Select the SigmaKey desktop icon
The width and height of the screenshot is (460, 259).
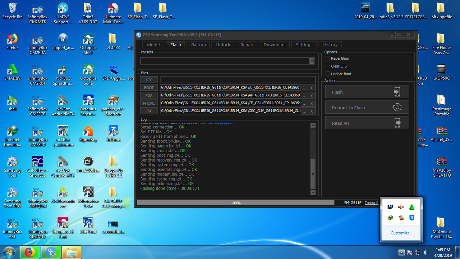tap(88, 133)
